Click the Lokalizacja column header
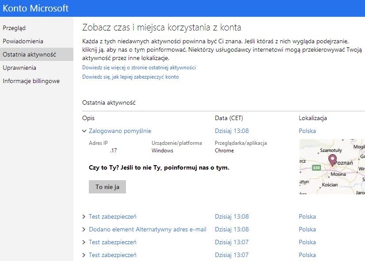Image resolution: width=365 pixels, height=261 pixels. tap(313, 118)
